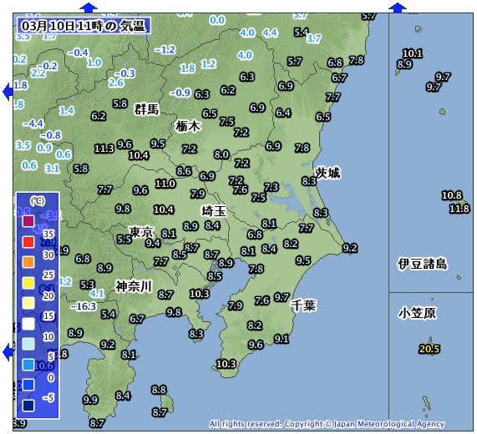Select the 神奈川 prefecture label
477x434 pixels.
point(134,286)
